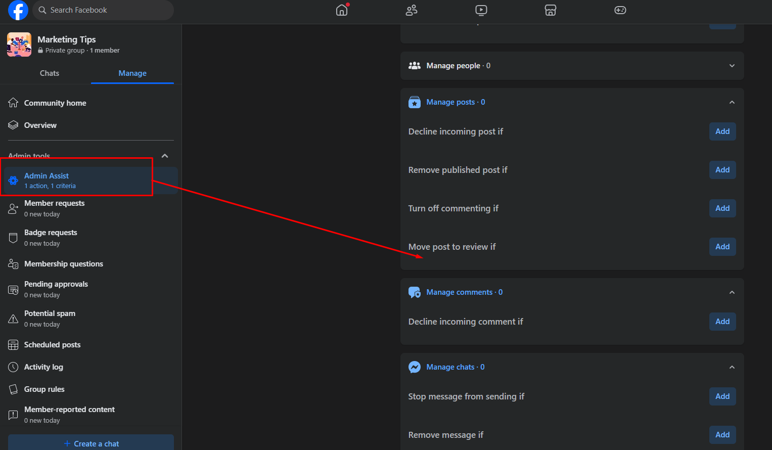772x450 pixels.
Task: Click the Member requests person icon
Action: click(x=13, y=208)
